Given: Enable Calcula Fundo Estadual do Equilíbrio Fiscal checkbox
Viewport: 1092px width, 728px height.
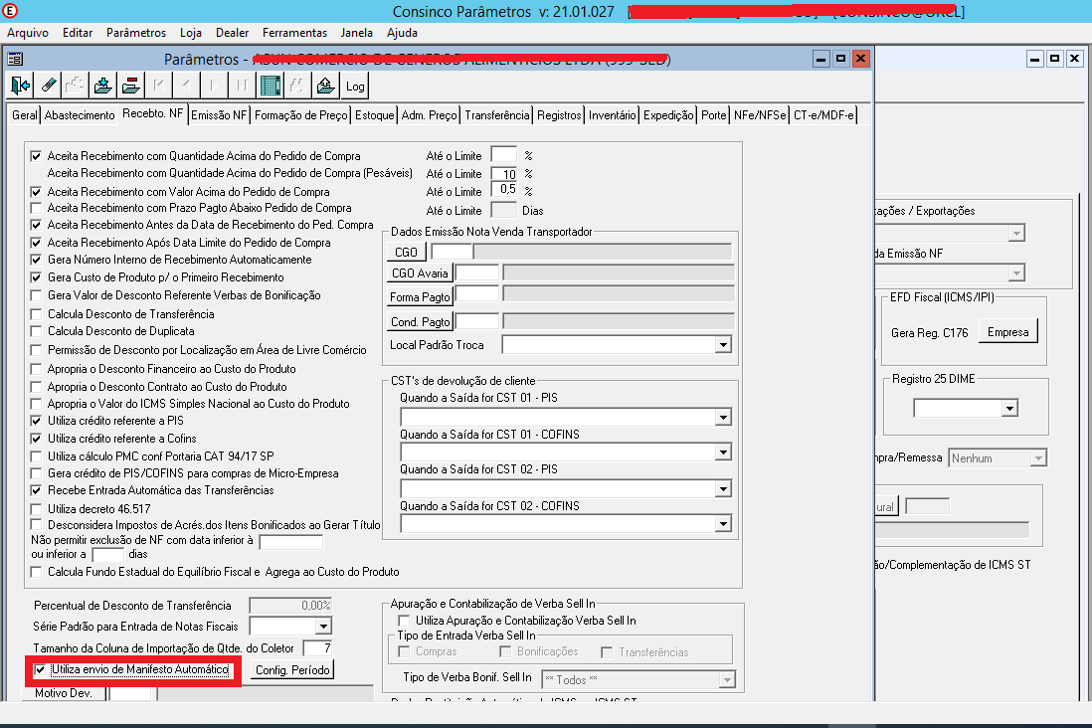Looking at the screenshot, I should 36,572.
